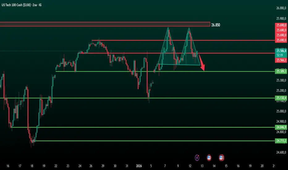Image resolution: width=288 pixels, height=170 pixels.
Task: Click date 30 on the time axis
Action: click(115, 166)
